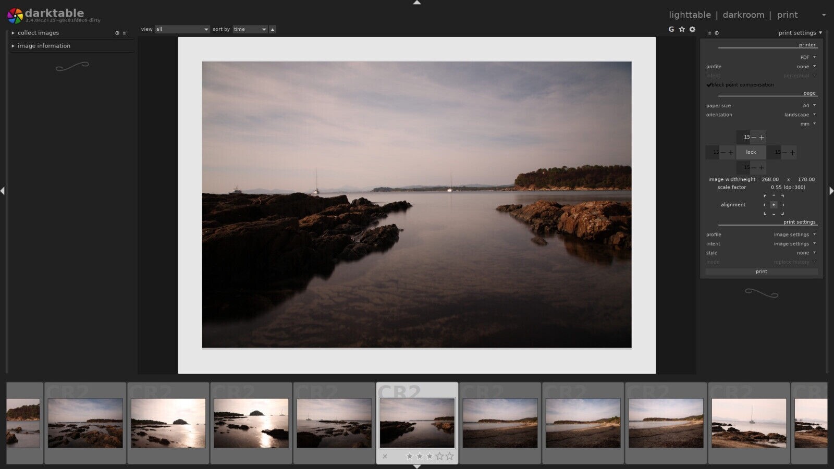Open darktable preferences with the gear icon
The width and height of the screenshot is (834, 469).
click(692, 29)
